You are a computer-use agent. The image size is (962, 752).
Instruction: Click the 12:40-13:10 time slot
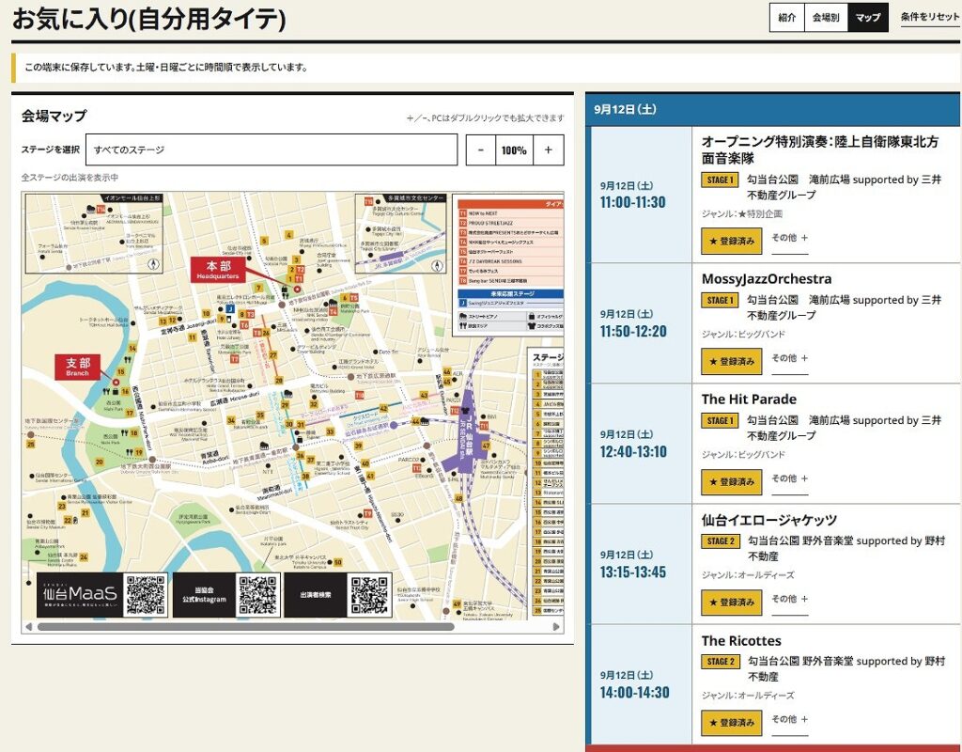point(632,451)
